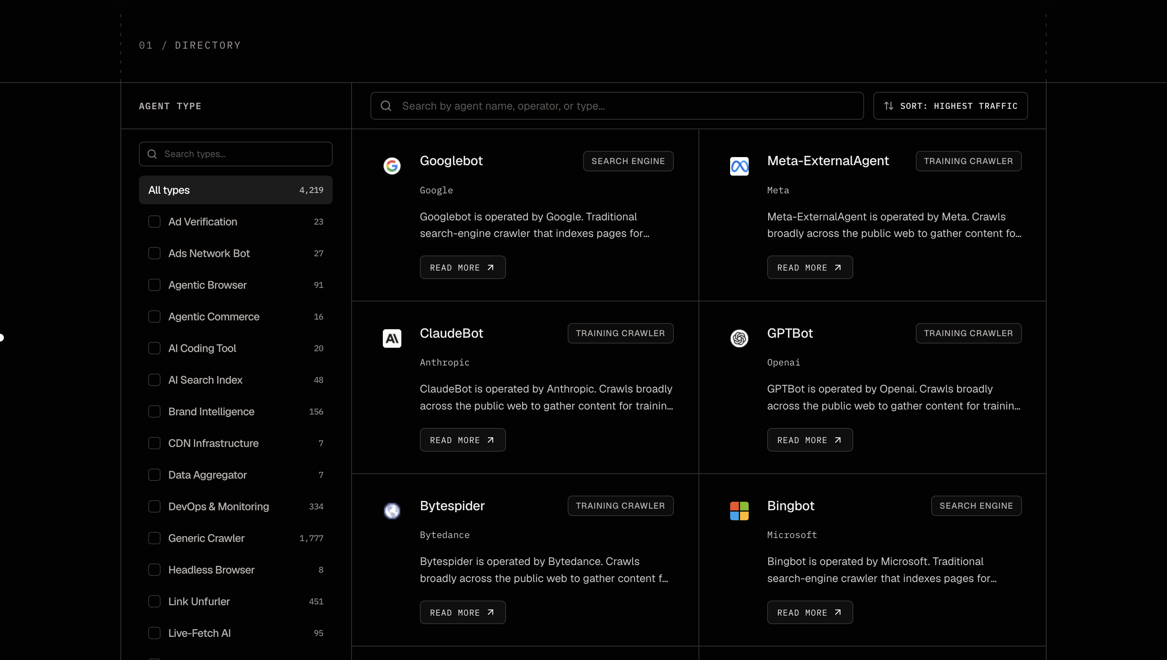The image size is (1167, 660).
Task: Open Read More for Meta-ExternalAgent
Action: (x=809, y=267)
